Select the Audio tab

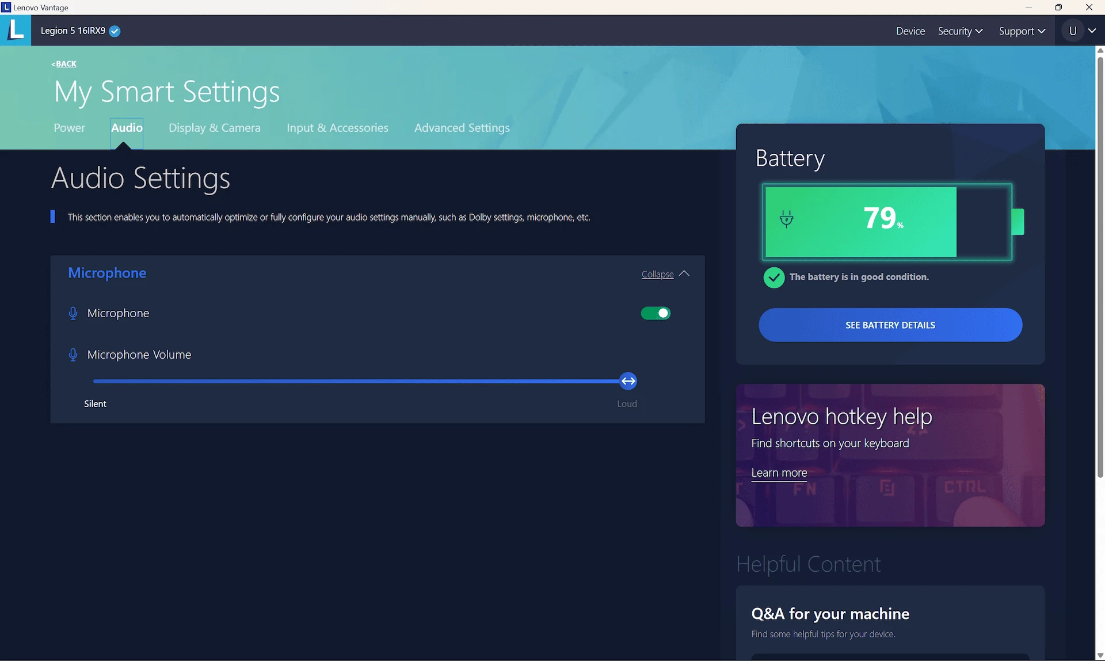[x=127, y=128]
